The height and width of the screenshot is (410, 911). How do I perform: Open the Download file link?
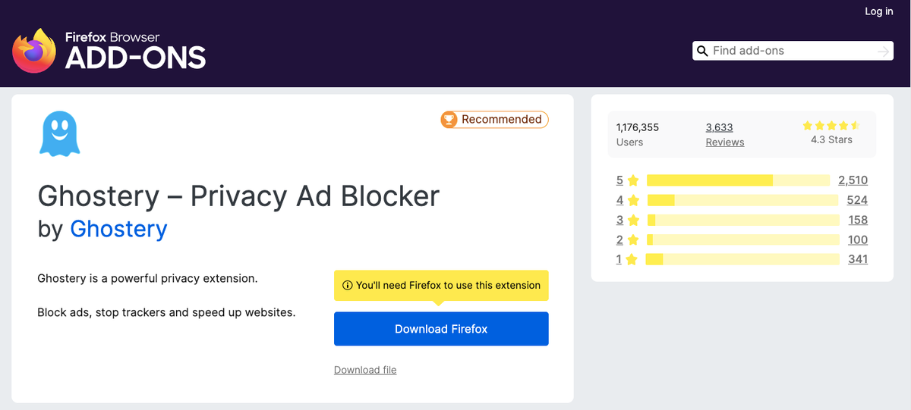[365, 370]
